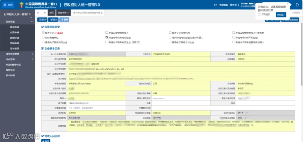Check the 临时备案单位 checkbox

click(43, 37)
